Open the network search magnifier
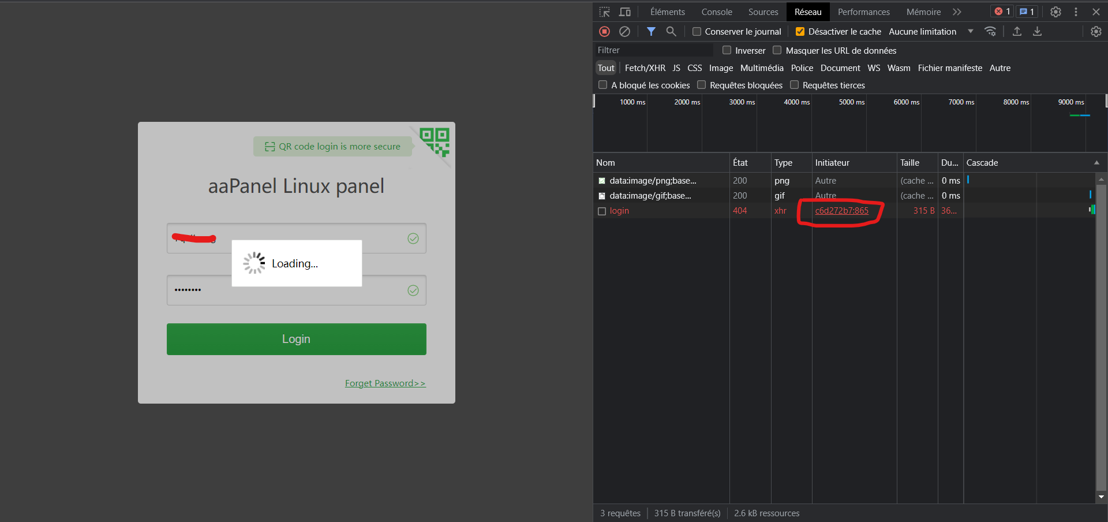 coord(671,32)
